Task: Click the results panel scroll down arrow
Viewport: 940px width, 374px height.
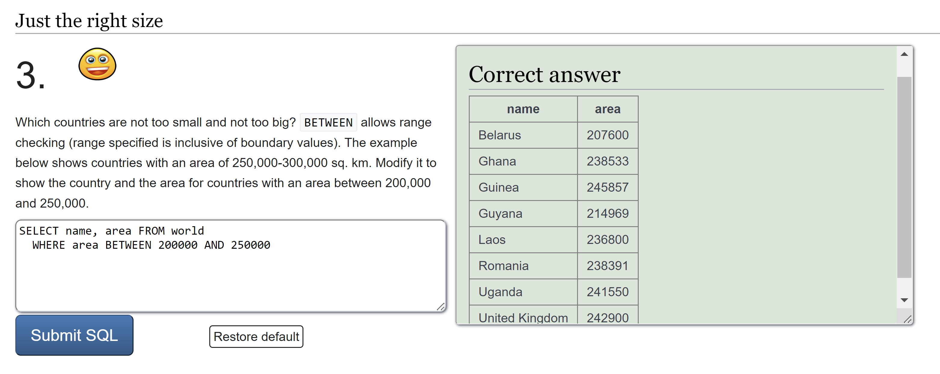Action: pos(904,300)
